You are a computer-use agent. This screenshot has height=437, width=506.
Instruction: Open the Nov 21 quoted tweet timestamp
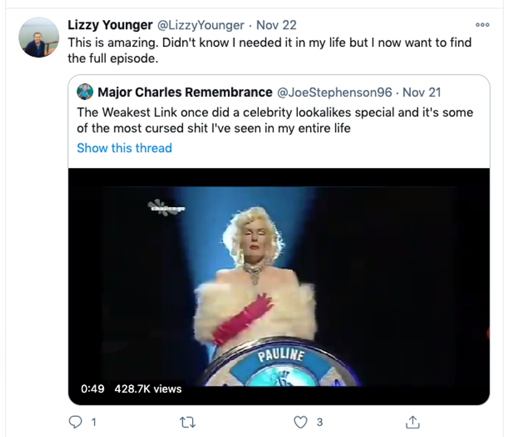[421, 92]
